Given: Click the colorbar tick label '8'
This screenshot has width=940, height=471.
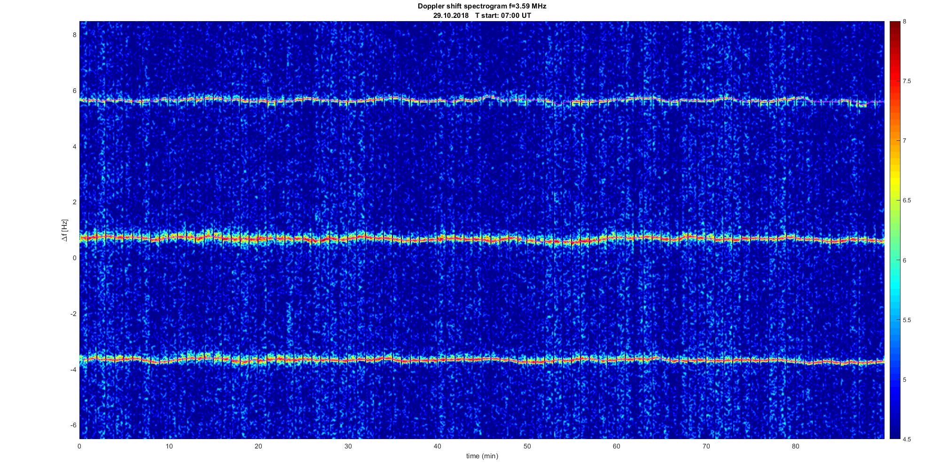Looking at the screenshot, I should [904, 22].
